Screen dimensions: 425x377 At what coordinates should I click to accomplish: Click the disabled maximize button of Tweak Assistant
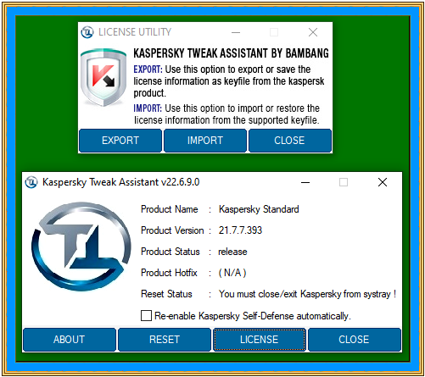pyautogui.click(x=344, y=182)
